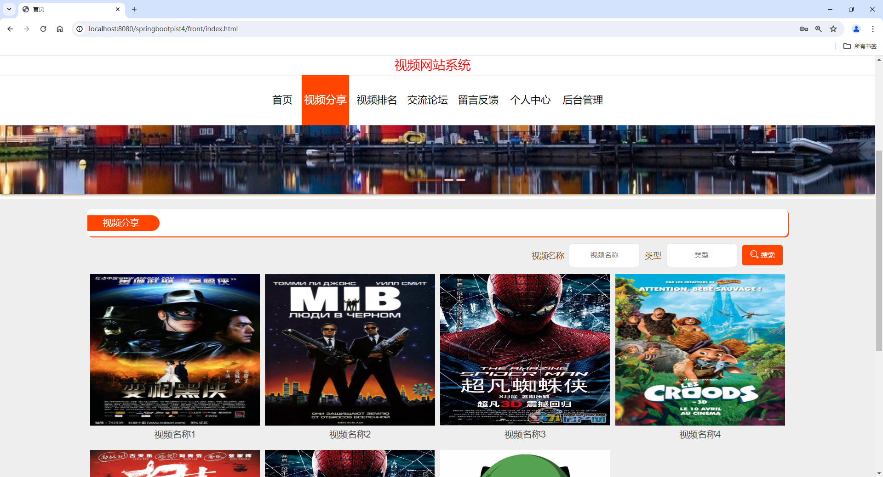Open the tab search dropdown arrow
This screenshot has height=477, width=883.
click(x=9, y=9)
